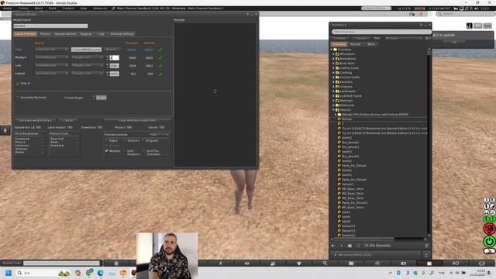Open the Map toolbar icon
The width and height of the screenshot is (496, 279).
tap(351, 263)
